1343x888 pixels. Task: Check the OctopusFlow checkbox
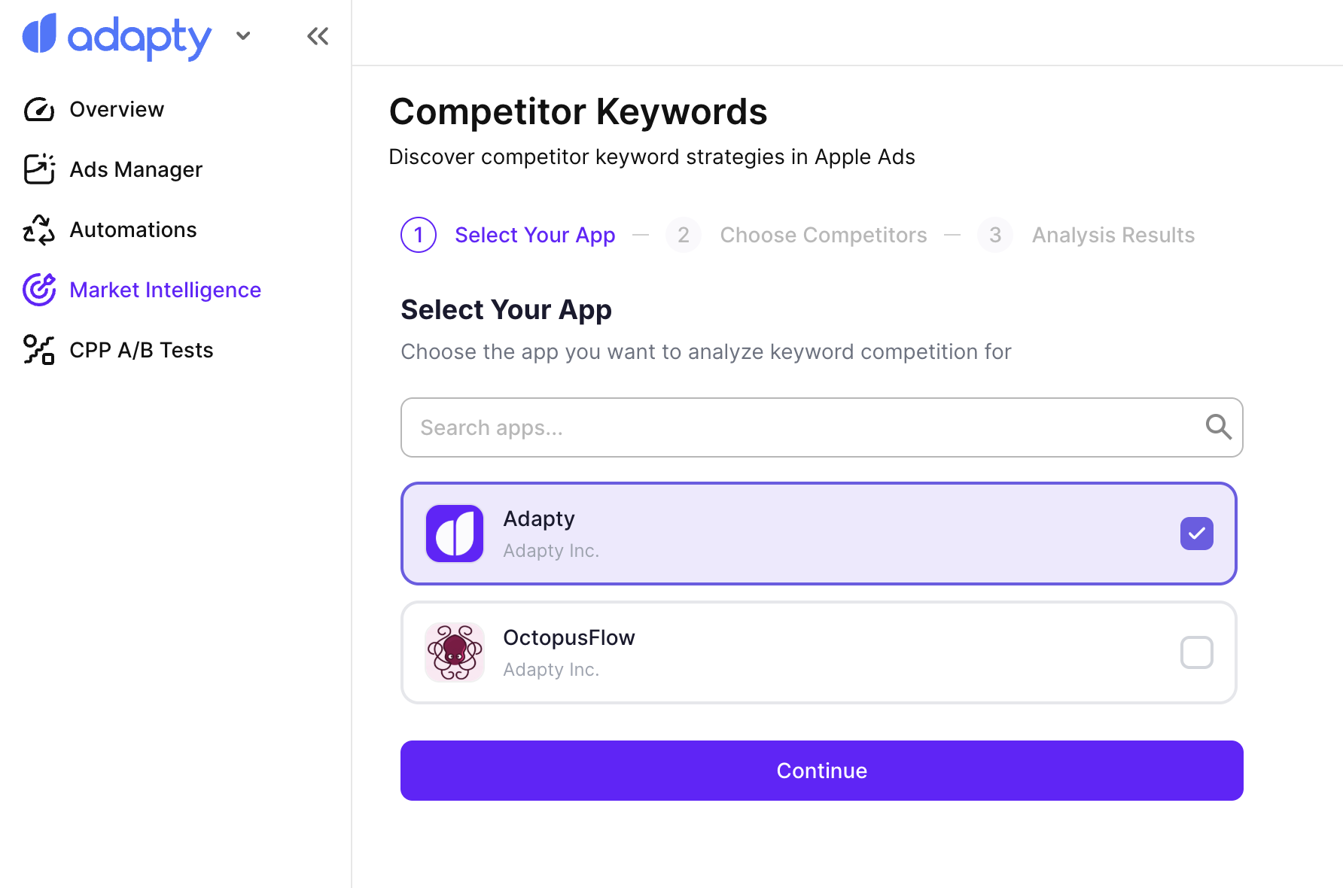coord(1196,652)
